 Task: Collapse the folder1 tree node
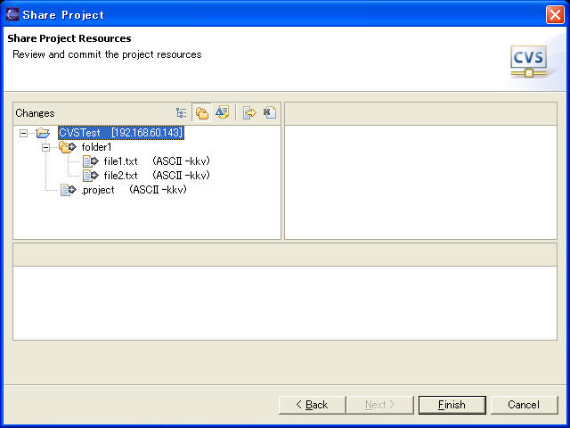click(x=45, y=147)
